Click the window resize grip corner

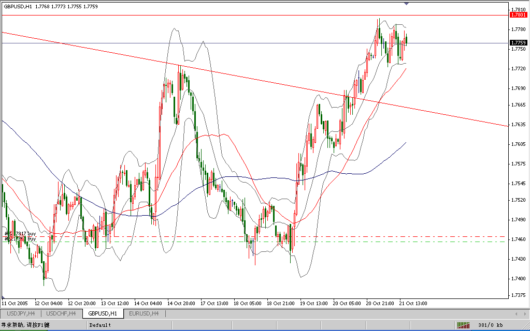pyautogui.click(x=526, y=327)
